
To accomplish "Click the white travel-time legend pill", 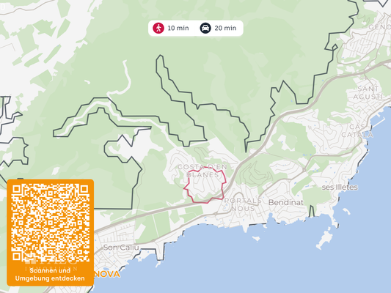I will [196, 28].
